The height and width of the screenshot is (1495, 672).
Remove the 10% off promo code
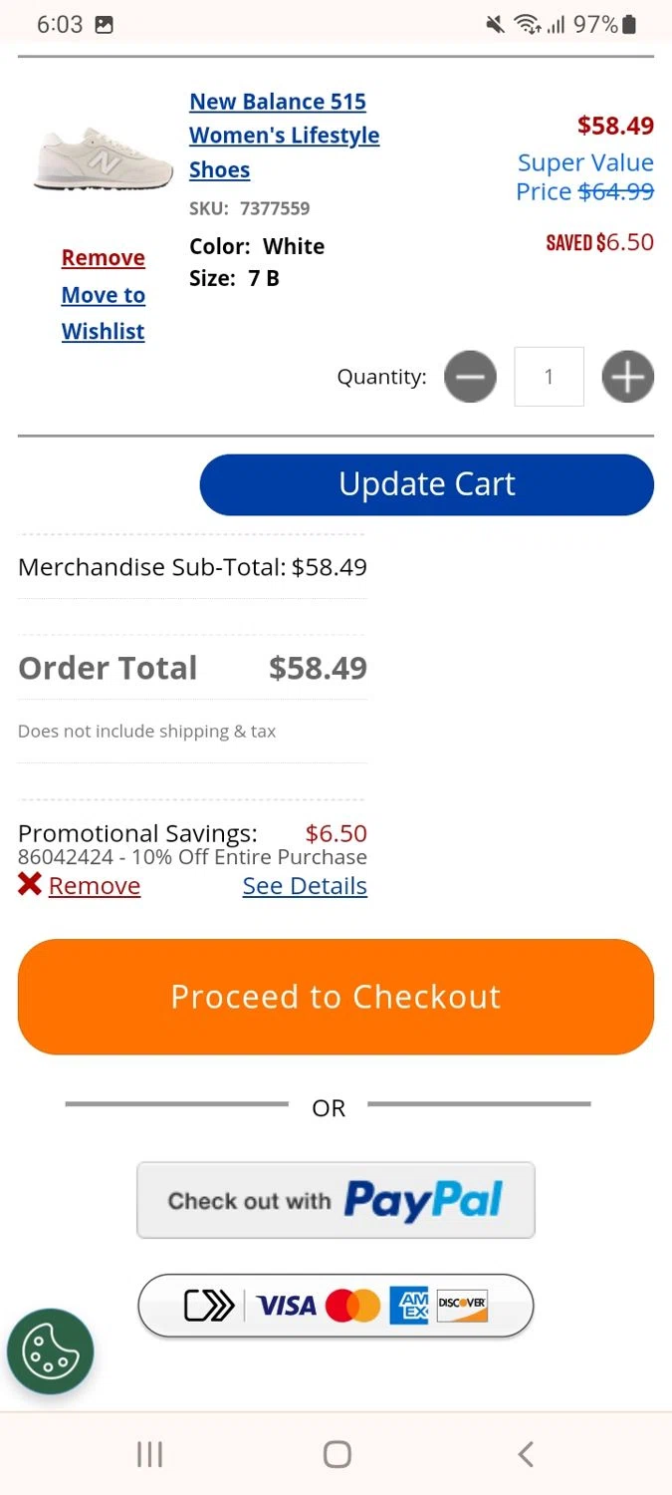(95, 886)
